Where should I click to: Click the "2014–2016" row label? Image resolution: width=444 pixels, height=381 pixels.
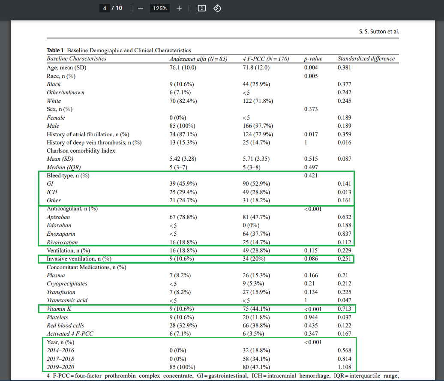click(60, 351)
